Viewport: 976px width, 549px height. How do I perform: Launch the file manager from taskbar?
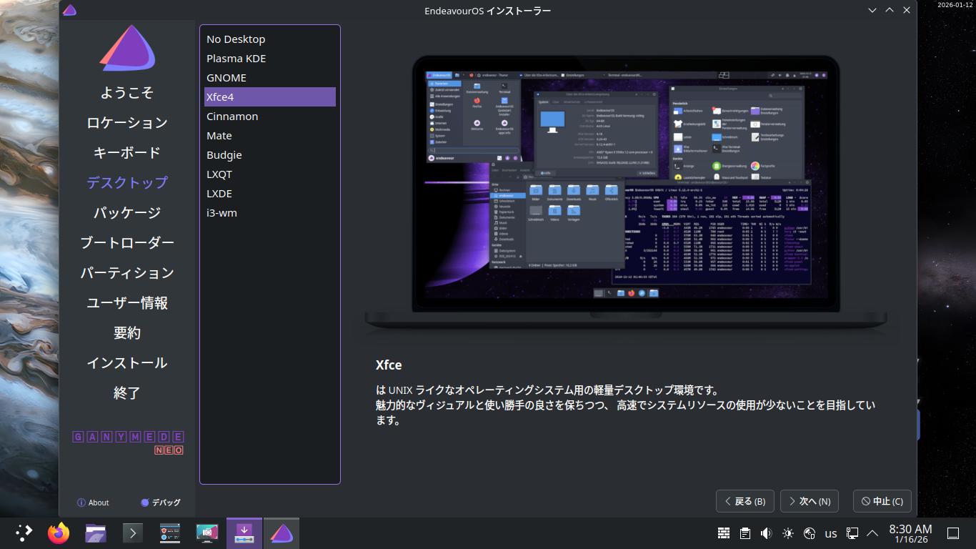click(x=96, y=533)
